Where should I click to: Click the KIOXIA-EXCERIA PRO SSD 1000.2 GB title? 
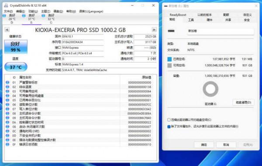80,30
